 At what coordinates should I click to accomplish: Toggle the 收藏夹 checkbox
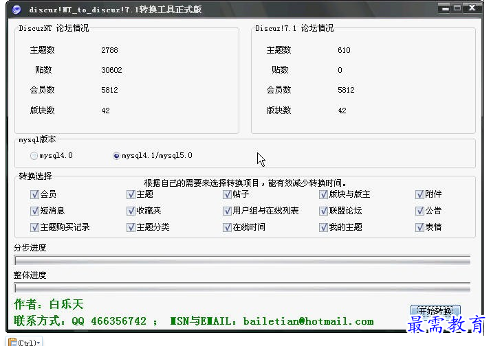(x=131, y=211)
